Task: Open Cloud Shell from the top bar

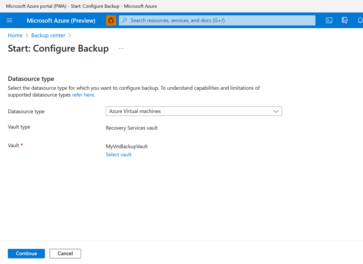Action: coord(329,20)
